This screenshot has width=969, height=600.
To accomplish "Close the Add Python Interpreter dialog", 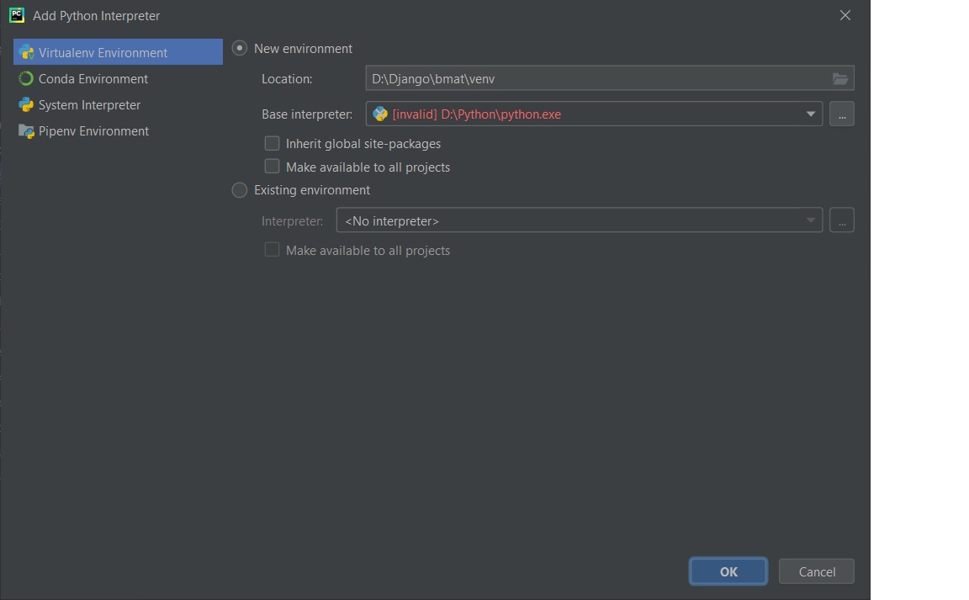I will tap(845, 15).
